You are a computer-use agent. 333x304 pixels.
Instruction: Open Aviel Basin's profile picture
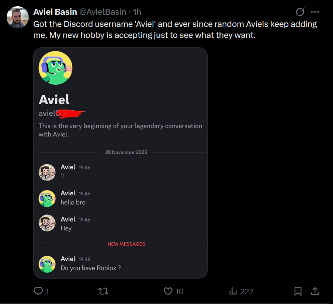(18, 17)
